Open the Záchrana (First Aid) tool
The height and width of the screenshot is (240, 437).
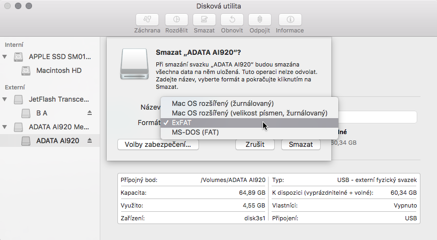(147, 20)
